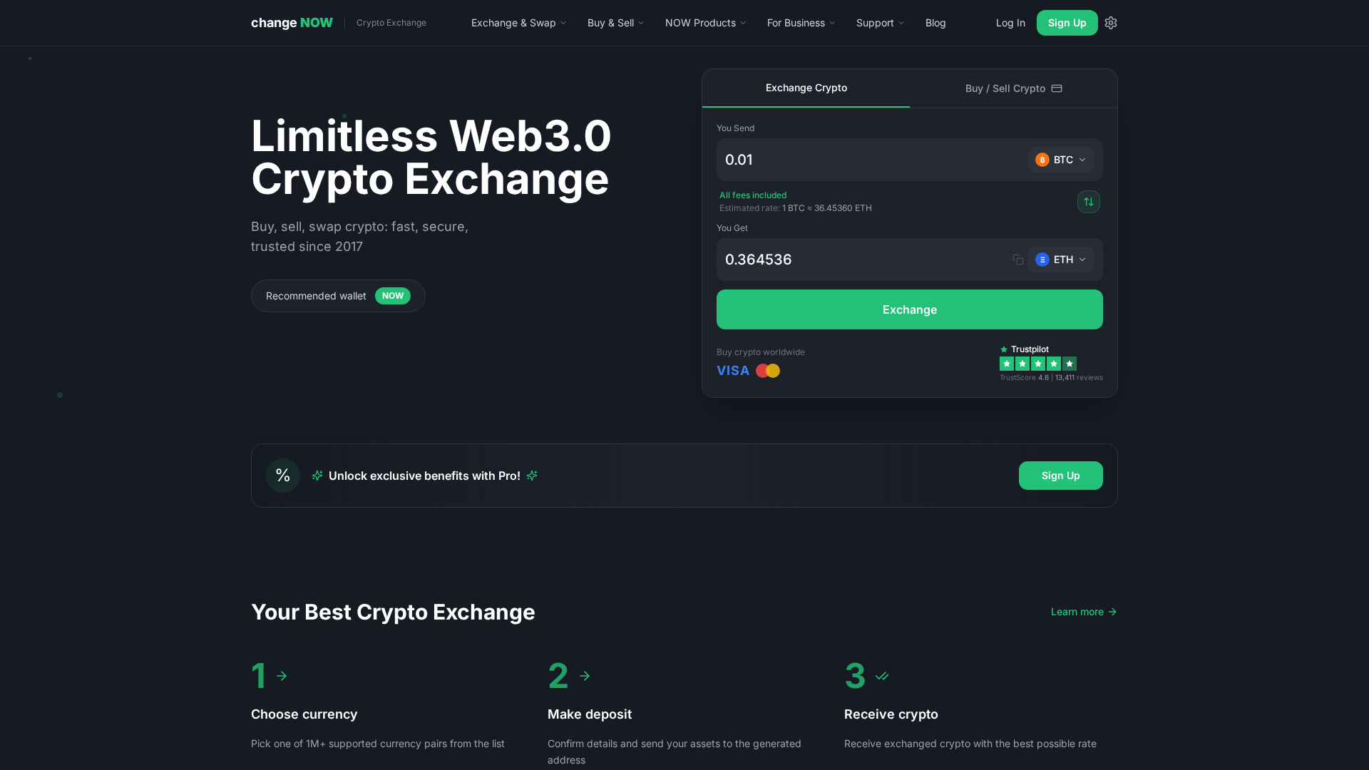This screenshot has width=1369, height=770.
Task: Switch to the Buy / Sell Crypto tab
Action: click(x=1013, y=88)
